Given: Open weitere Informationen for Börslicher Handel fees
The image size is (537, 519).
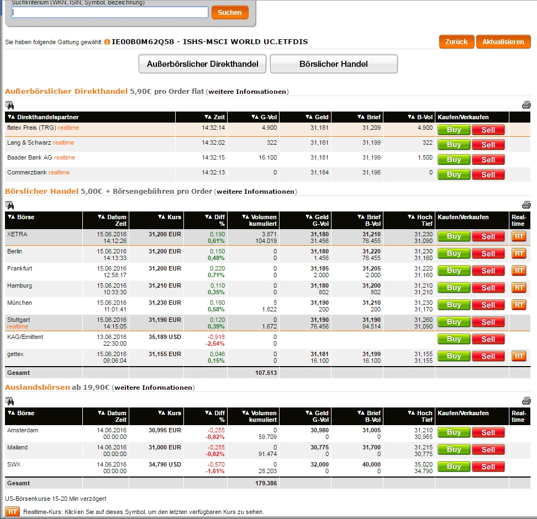Looking at the screenshot, I should coord(255,192).
